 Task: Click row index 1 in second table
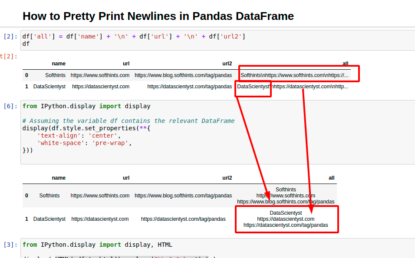click(x=26, y=219)
